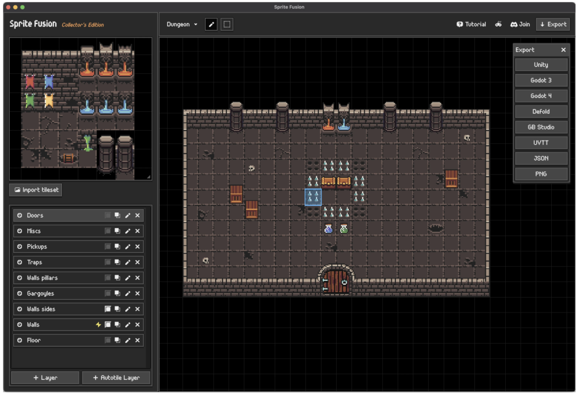Hide the Gargoyles layer
This screenshot has width=578, height=396.
pyautogui.click(x=20, y=293)
